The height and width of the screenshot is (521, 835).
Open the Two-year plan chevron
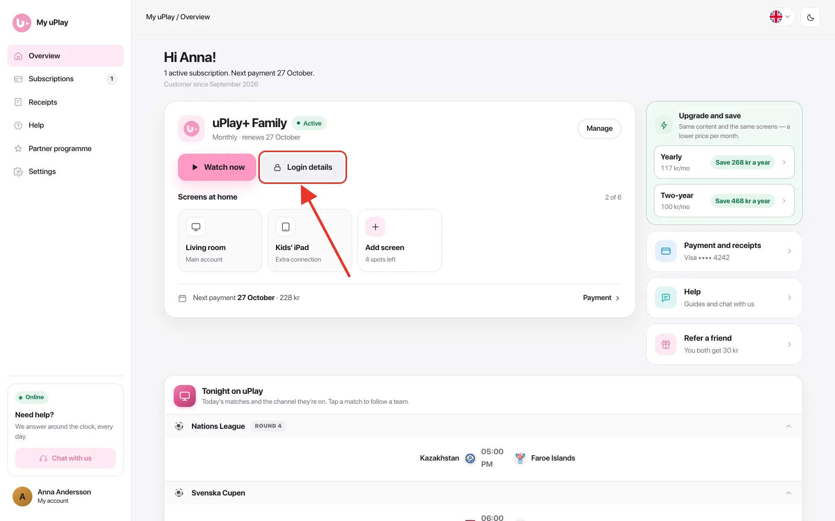(x=784, y=201)
